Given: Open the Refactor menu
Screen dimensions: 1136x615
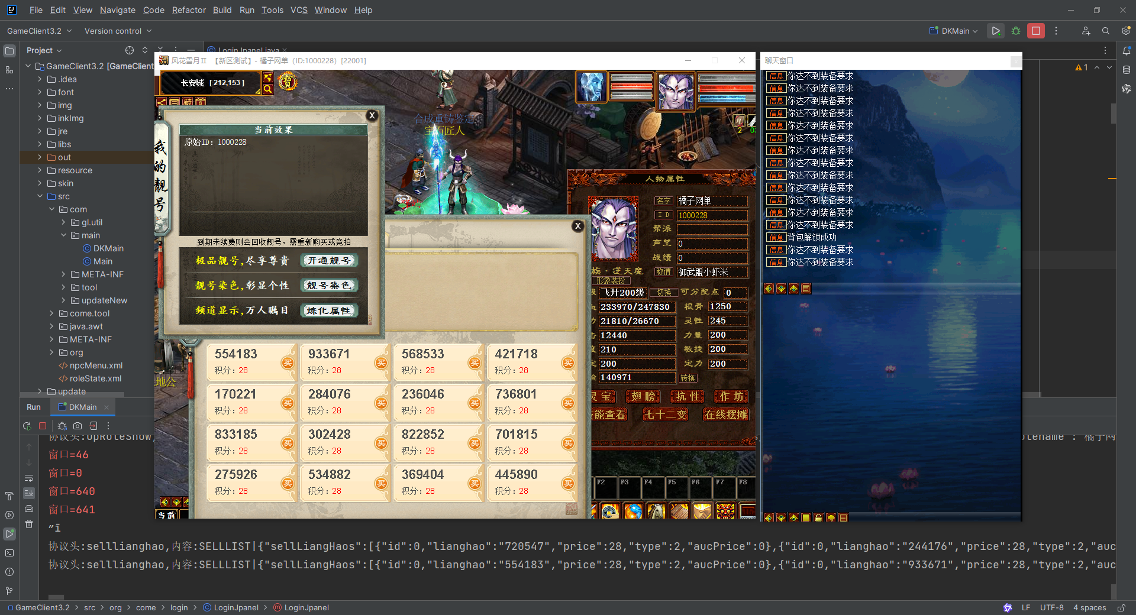Looking at the screenshot, I should pyautogui.click(x=189, y=10).
